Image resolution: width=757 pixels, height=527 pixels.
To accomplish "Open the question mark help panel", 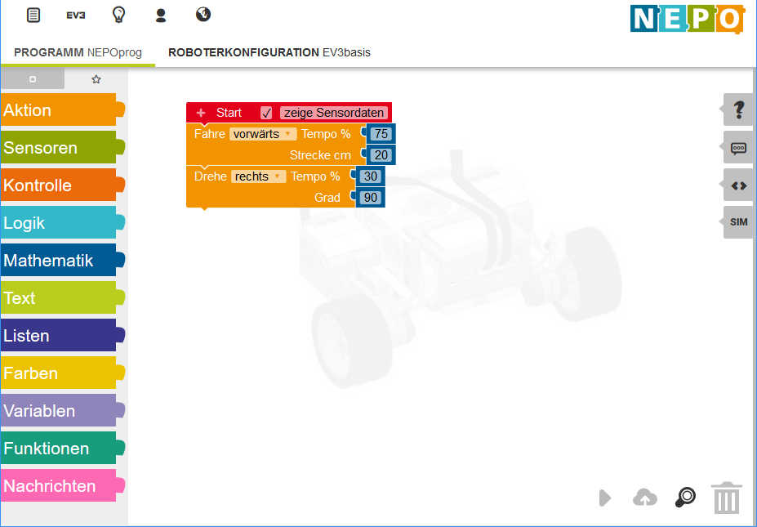I will (739, 109).
